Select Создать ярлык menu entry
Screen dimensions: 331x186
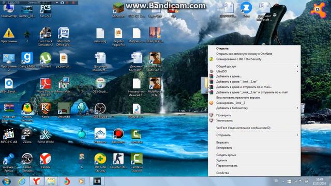coord(254,155)
